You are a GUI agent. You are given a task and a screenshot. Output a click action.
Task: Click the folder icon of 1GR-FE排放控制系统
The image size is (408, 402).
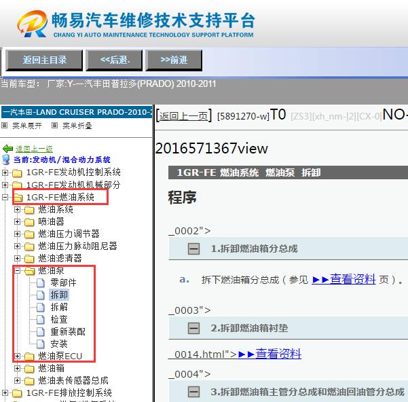pyautogui.click(x=17, y=393)
